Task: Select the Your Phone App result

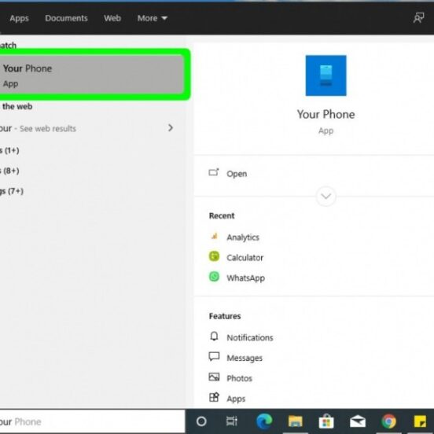Action: coord(92,75)
